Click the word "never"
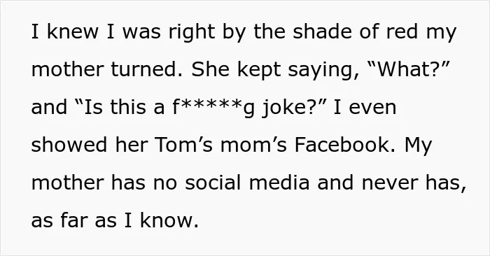Image resolution: width=490 pixels, height=256 pixels. pos(390,183)
